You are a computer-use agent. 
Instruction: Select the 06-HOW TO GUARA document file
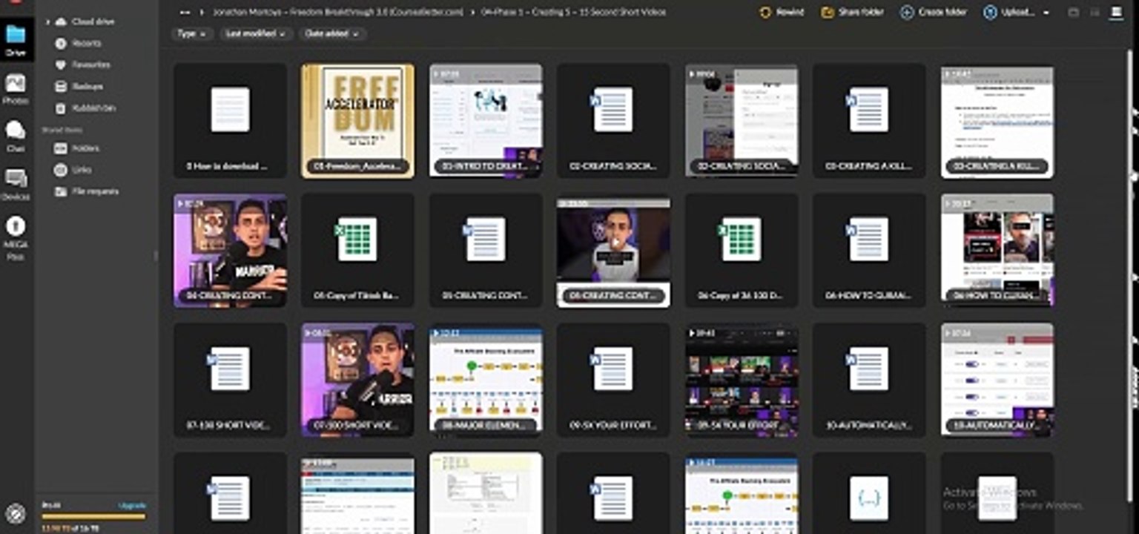pos(869,250)
